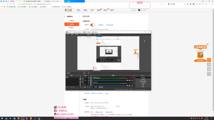Viewport: 214px width, 120px height.
Task: Collapse the 直播相关 sidebar section
Action: [77, 24]
